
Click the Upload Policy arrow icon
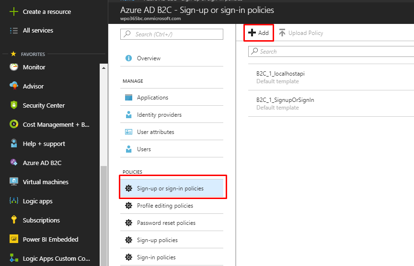(x=282, y=33)
